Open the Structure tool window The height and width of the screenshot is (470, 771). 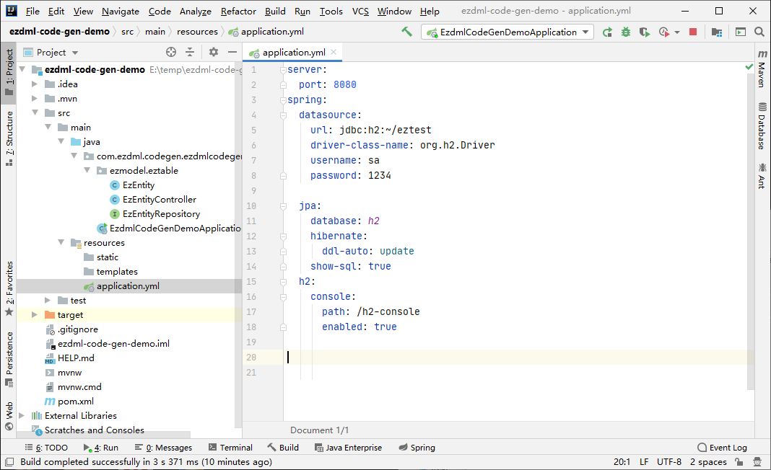9,138
